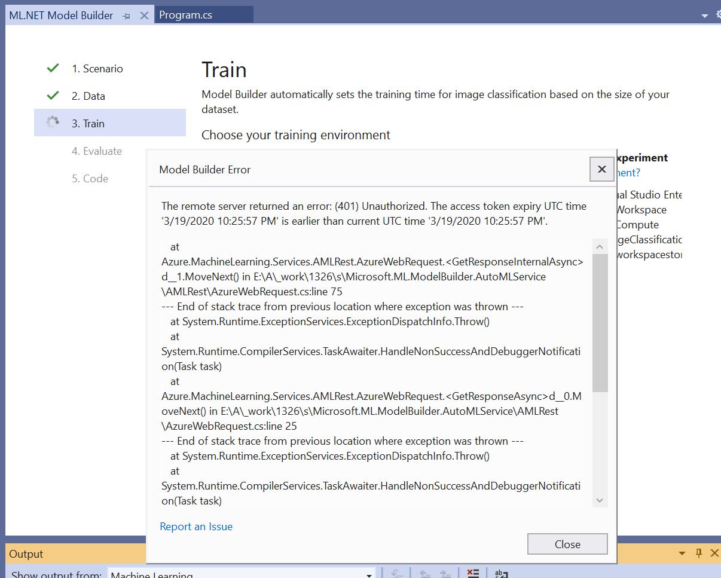This screenshot has width=721, height=578.
Task: Click the Report an Issue link
Action: [x=196, y=527]
